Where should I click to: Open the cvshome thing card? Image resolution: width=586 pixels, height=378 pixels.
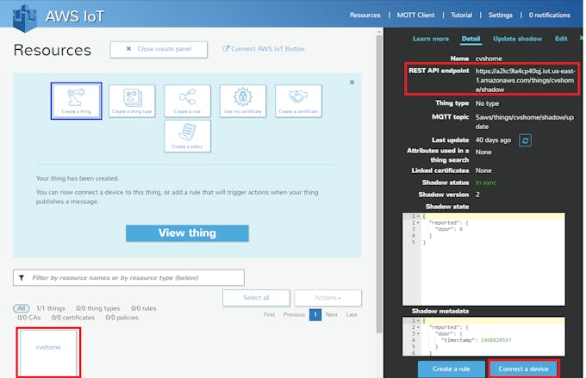(x=48, y=353)
